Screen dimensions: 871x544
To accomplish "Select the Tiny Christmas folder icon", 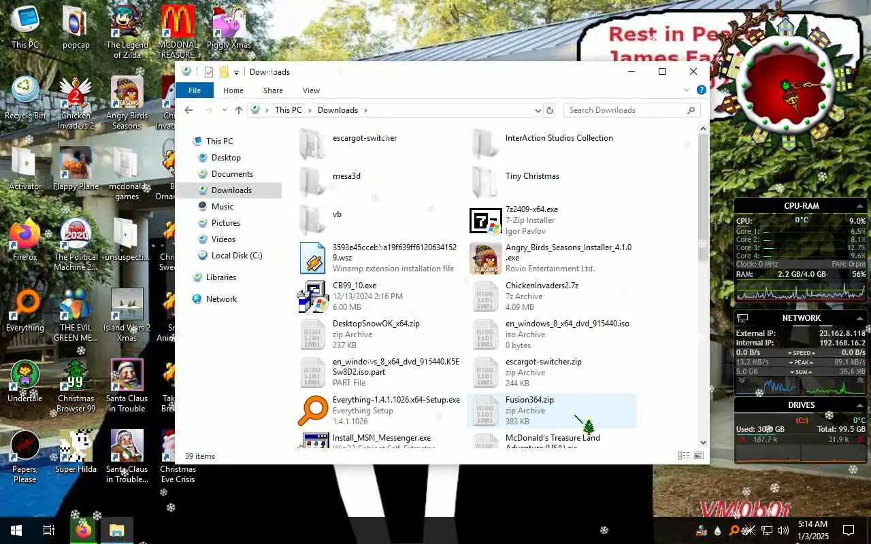I will (486, 182).
